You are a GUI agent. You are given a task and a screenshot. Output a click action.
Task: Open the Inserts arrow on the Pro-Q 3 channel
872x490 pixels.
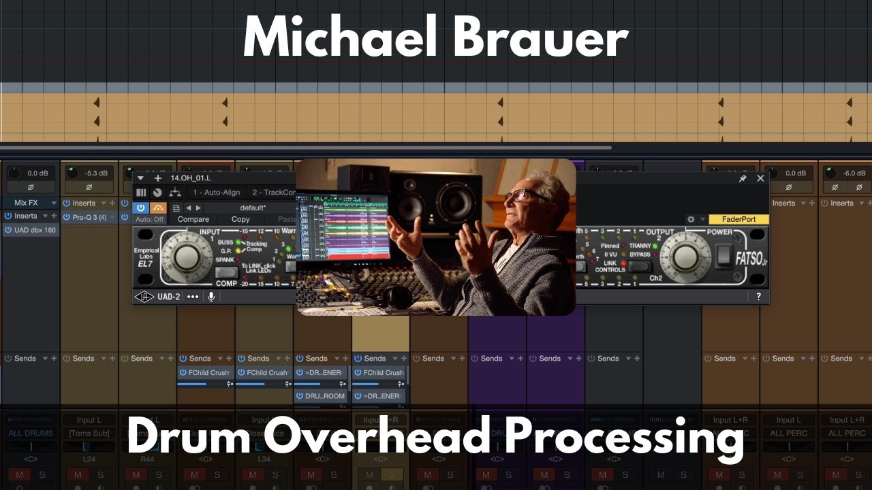pyautogui.click(x=104, y=203)
